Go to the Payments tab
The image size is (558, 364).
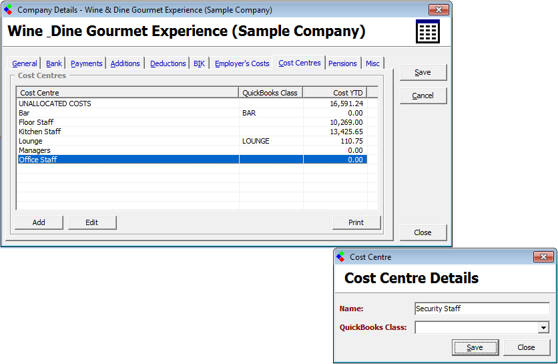click(x=87, y=63)
